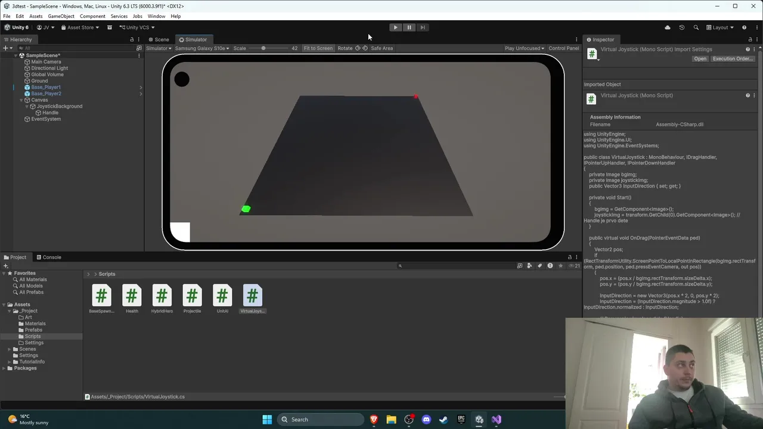Click the Scale slider handle
Viewport: 763px width, 429px height.
tap(263, 48)
